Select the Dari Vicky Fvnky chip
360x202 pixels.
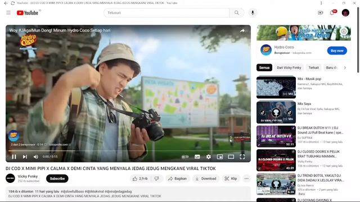(x=289, y=67)
